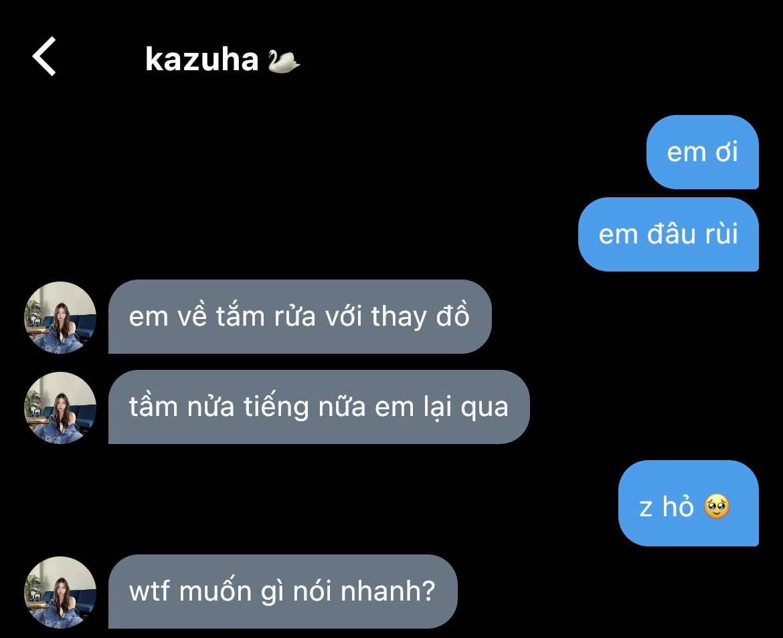
Task: Open avatar beside 'tầm nửa tiếng nữa' message
Action: 60,407
